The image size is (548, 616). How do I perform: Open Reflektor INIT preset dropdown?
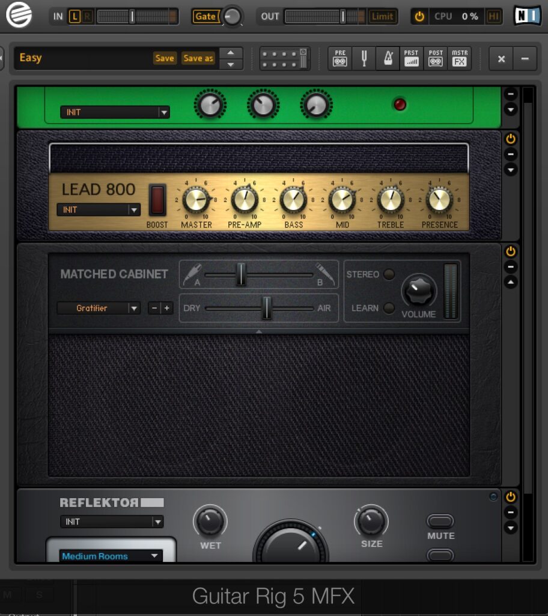click(112, 522)
